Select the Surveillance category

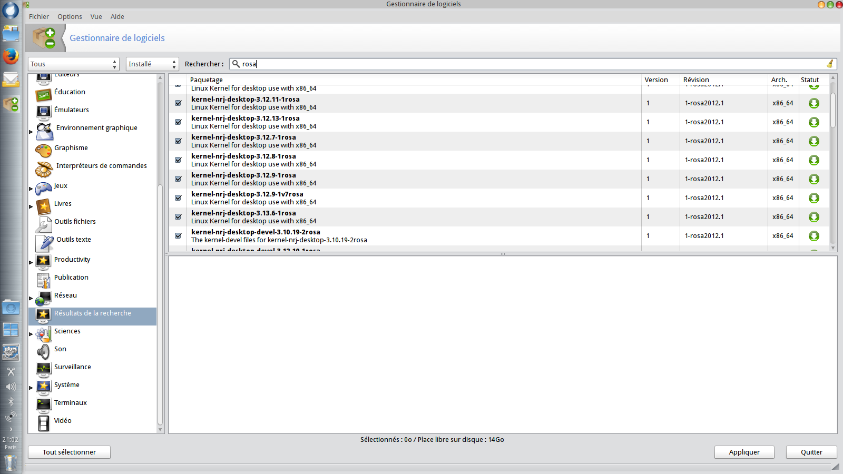(x=73, y=367)
